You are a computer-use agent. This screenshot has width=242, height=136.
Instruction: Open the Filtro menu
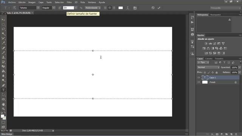[x=69, y=2]
